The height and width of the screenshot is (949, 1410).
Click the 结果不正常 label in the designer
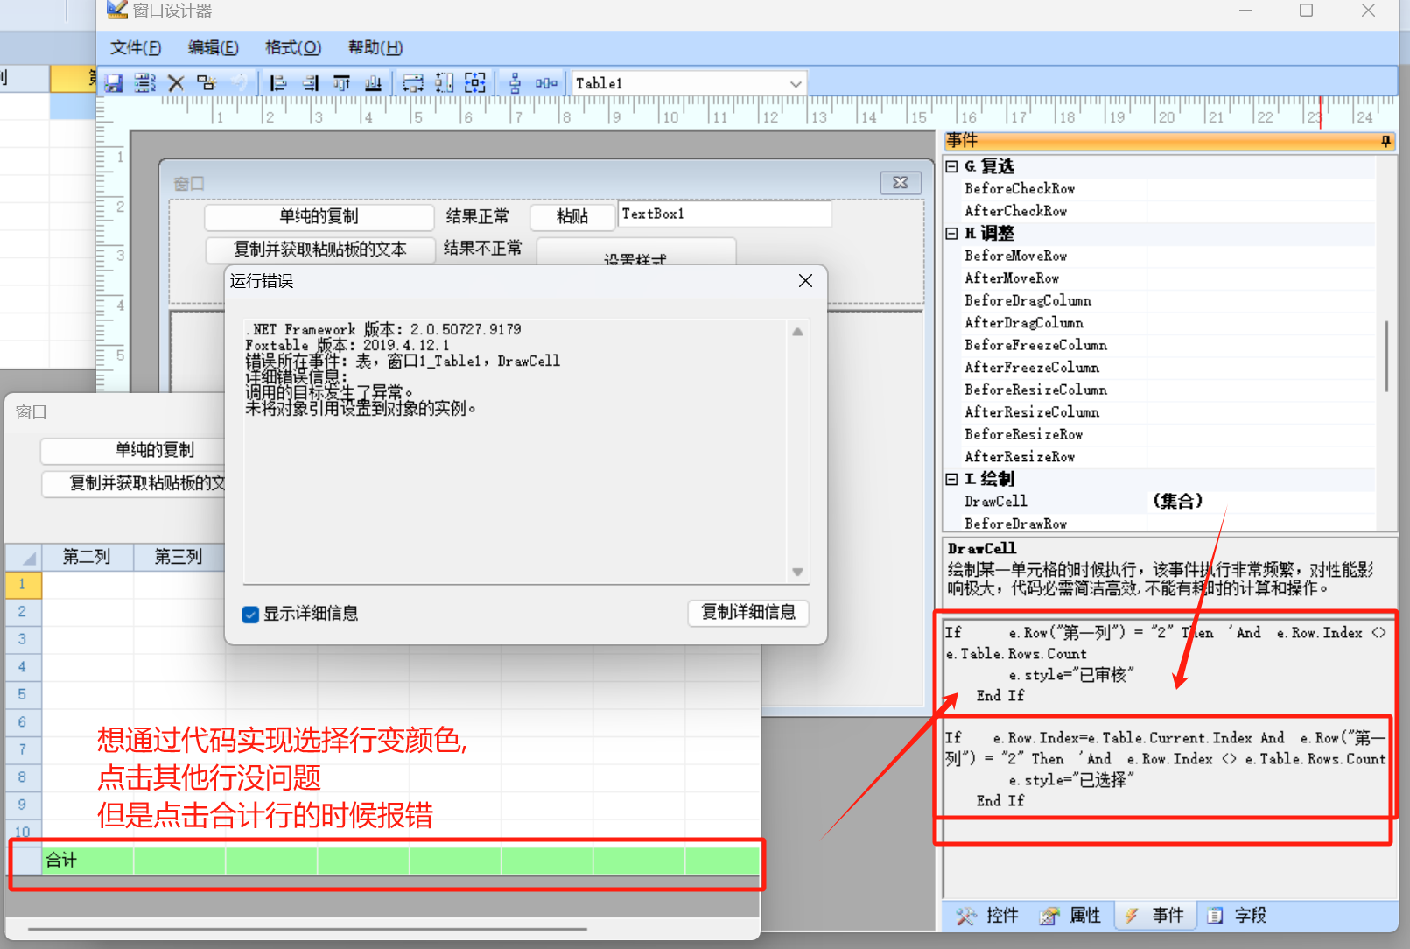(483, 249)
